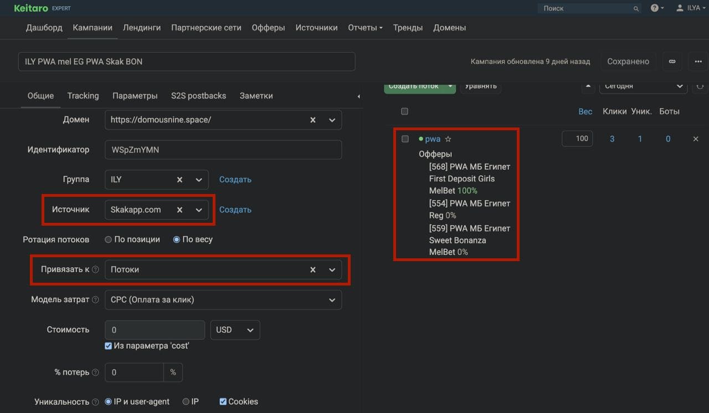The height and width of the screenshot is (413, 709).
Task: Clear the Skakapp.com source selection
Action: point(179,210)
